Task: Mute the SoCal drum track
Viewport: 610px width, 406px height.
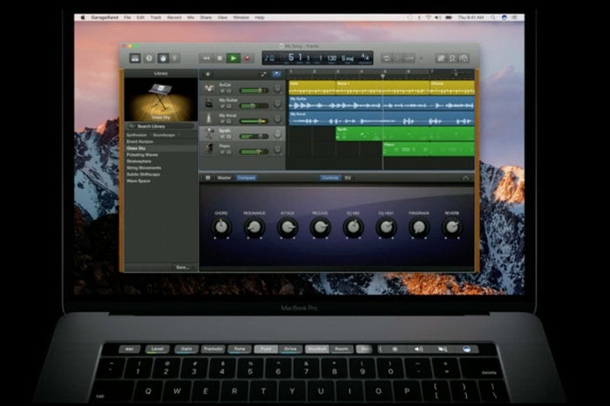Action: click(222, 90)
